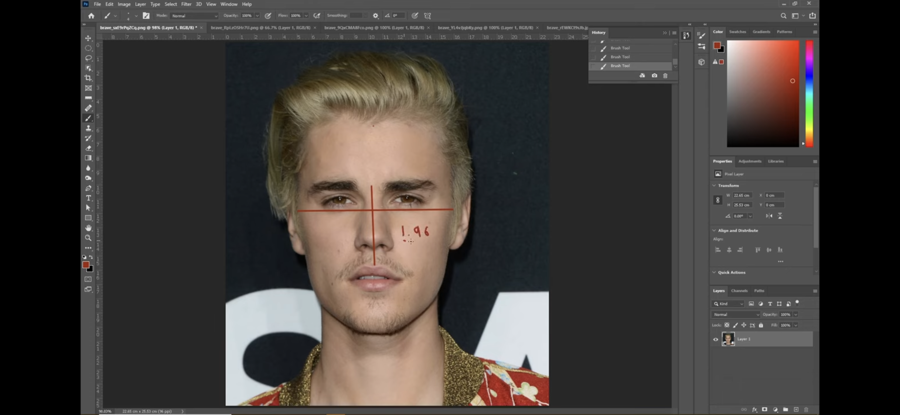900x415 pixels.
Task: Open the Flow dropdown arrow
Action: pos(306,15)
